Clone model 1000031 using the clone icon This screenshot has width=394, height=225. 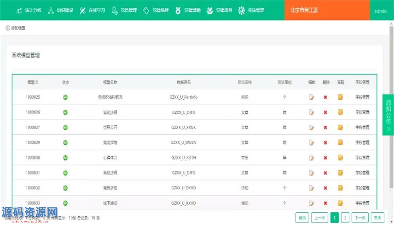340,173
